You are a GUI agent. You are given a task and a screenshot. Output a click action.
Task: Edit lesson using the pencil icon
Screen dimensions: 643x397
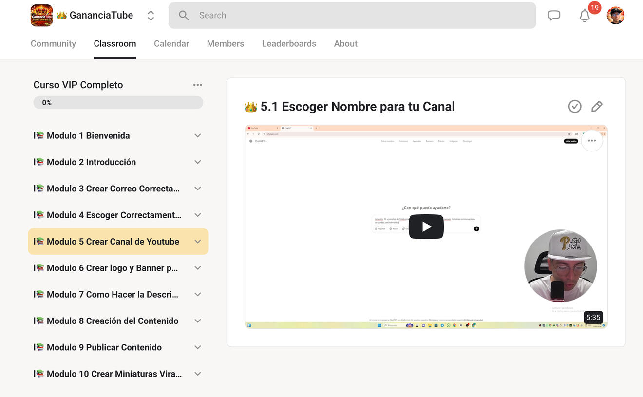click(x=597, y=106)
